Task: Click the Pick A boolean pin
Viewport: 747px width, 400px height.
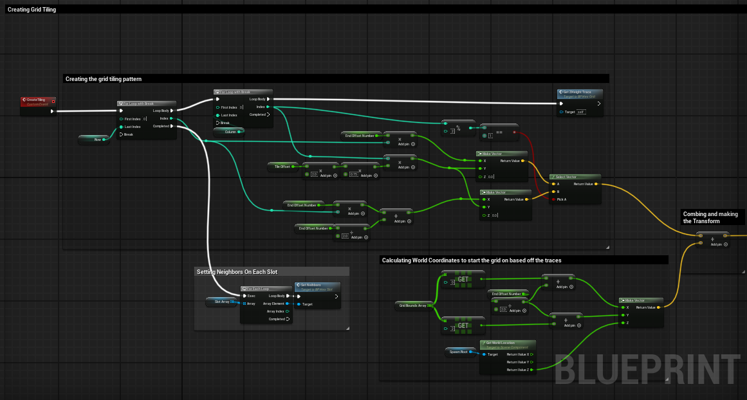Action: click(552, 199)
